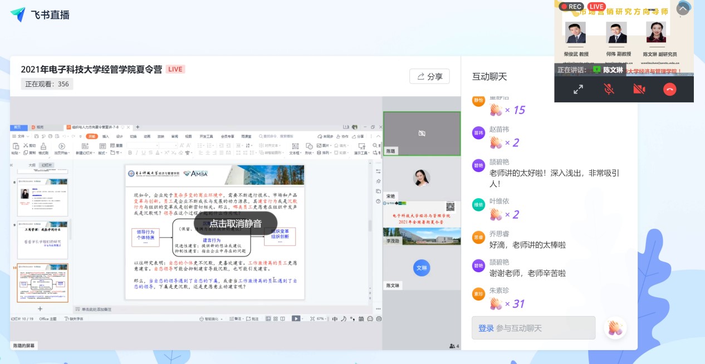Open the 插入 ribbon tab in the presentation
This screenshot has width=705, height=364.
(x=105, y=136)
